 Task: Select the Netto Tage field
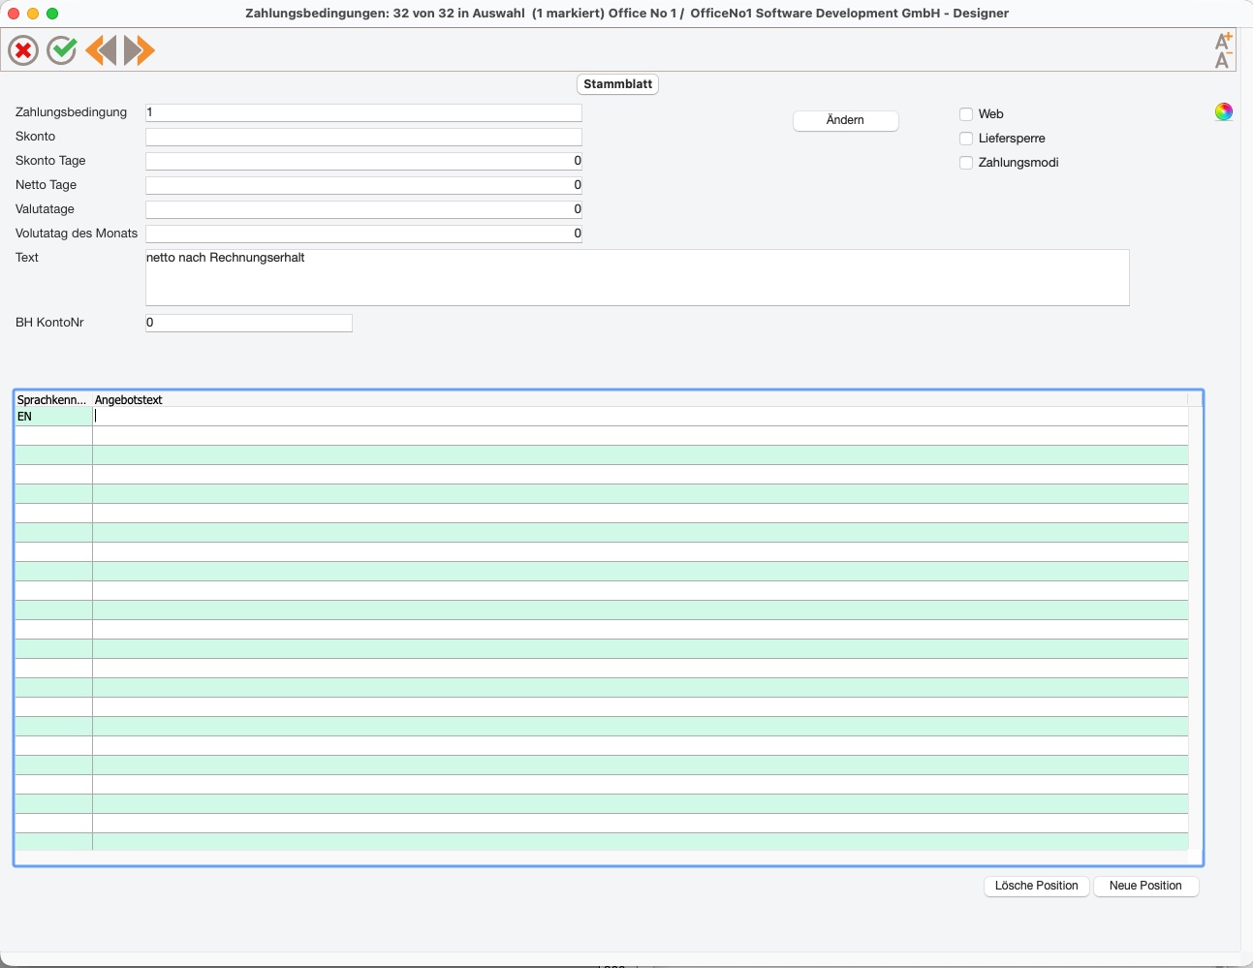pyautogui.click(x=363, y=185)
